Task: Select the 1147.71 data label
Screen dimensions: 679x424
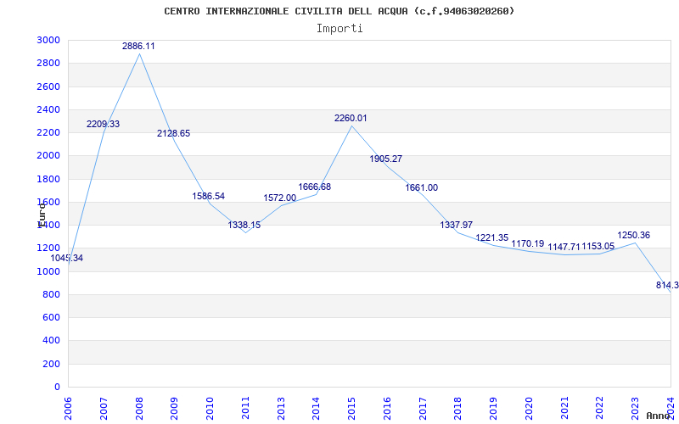Action: tap(564, 247)
